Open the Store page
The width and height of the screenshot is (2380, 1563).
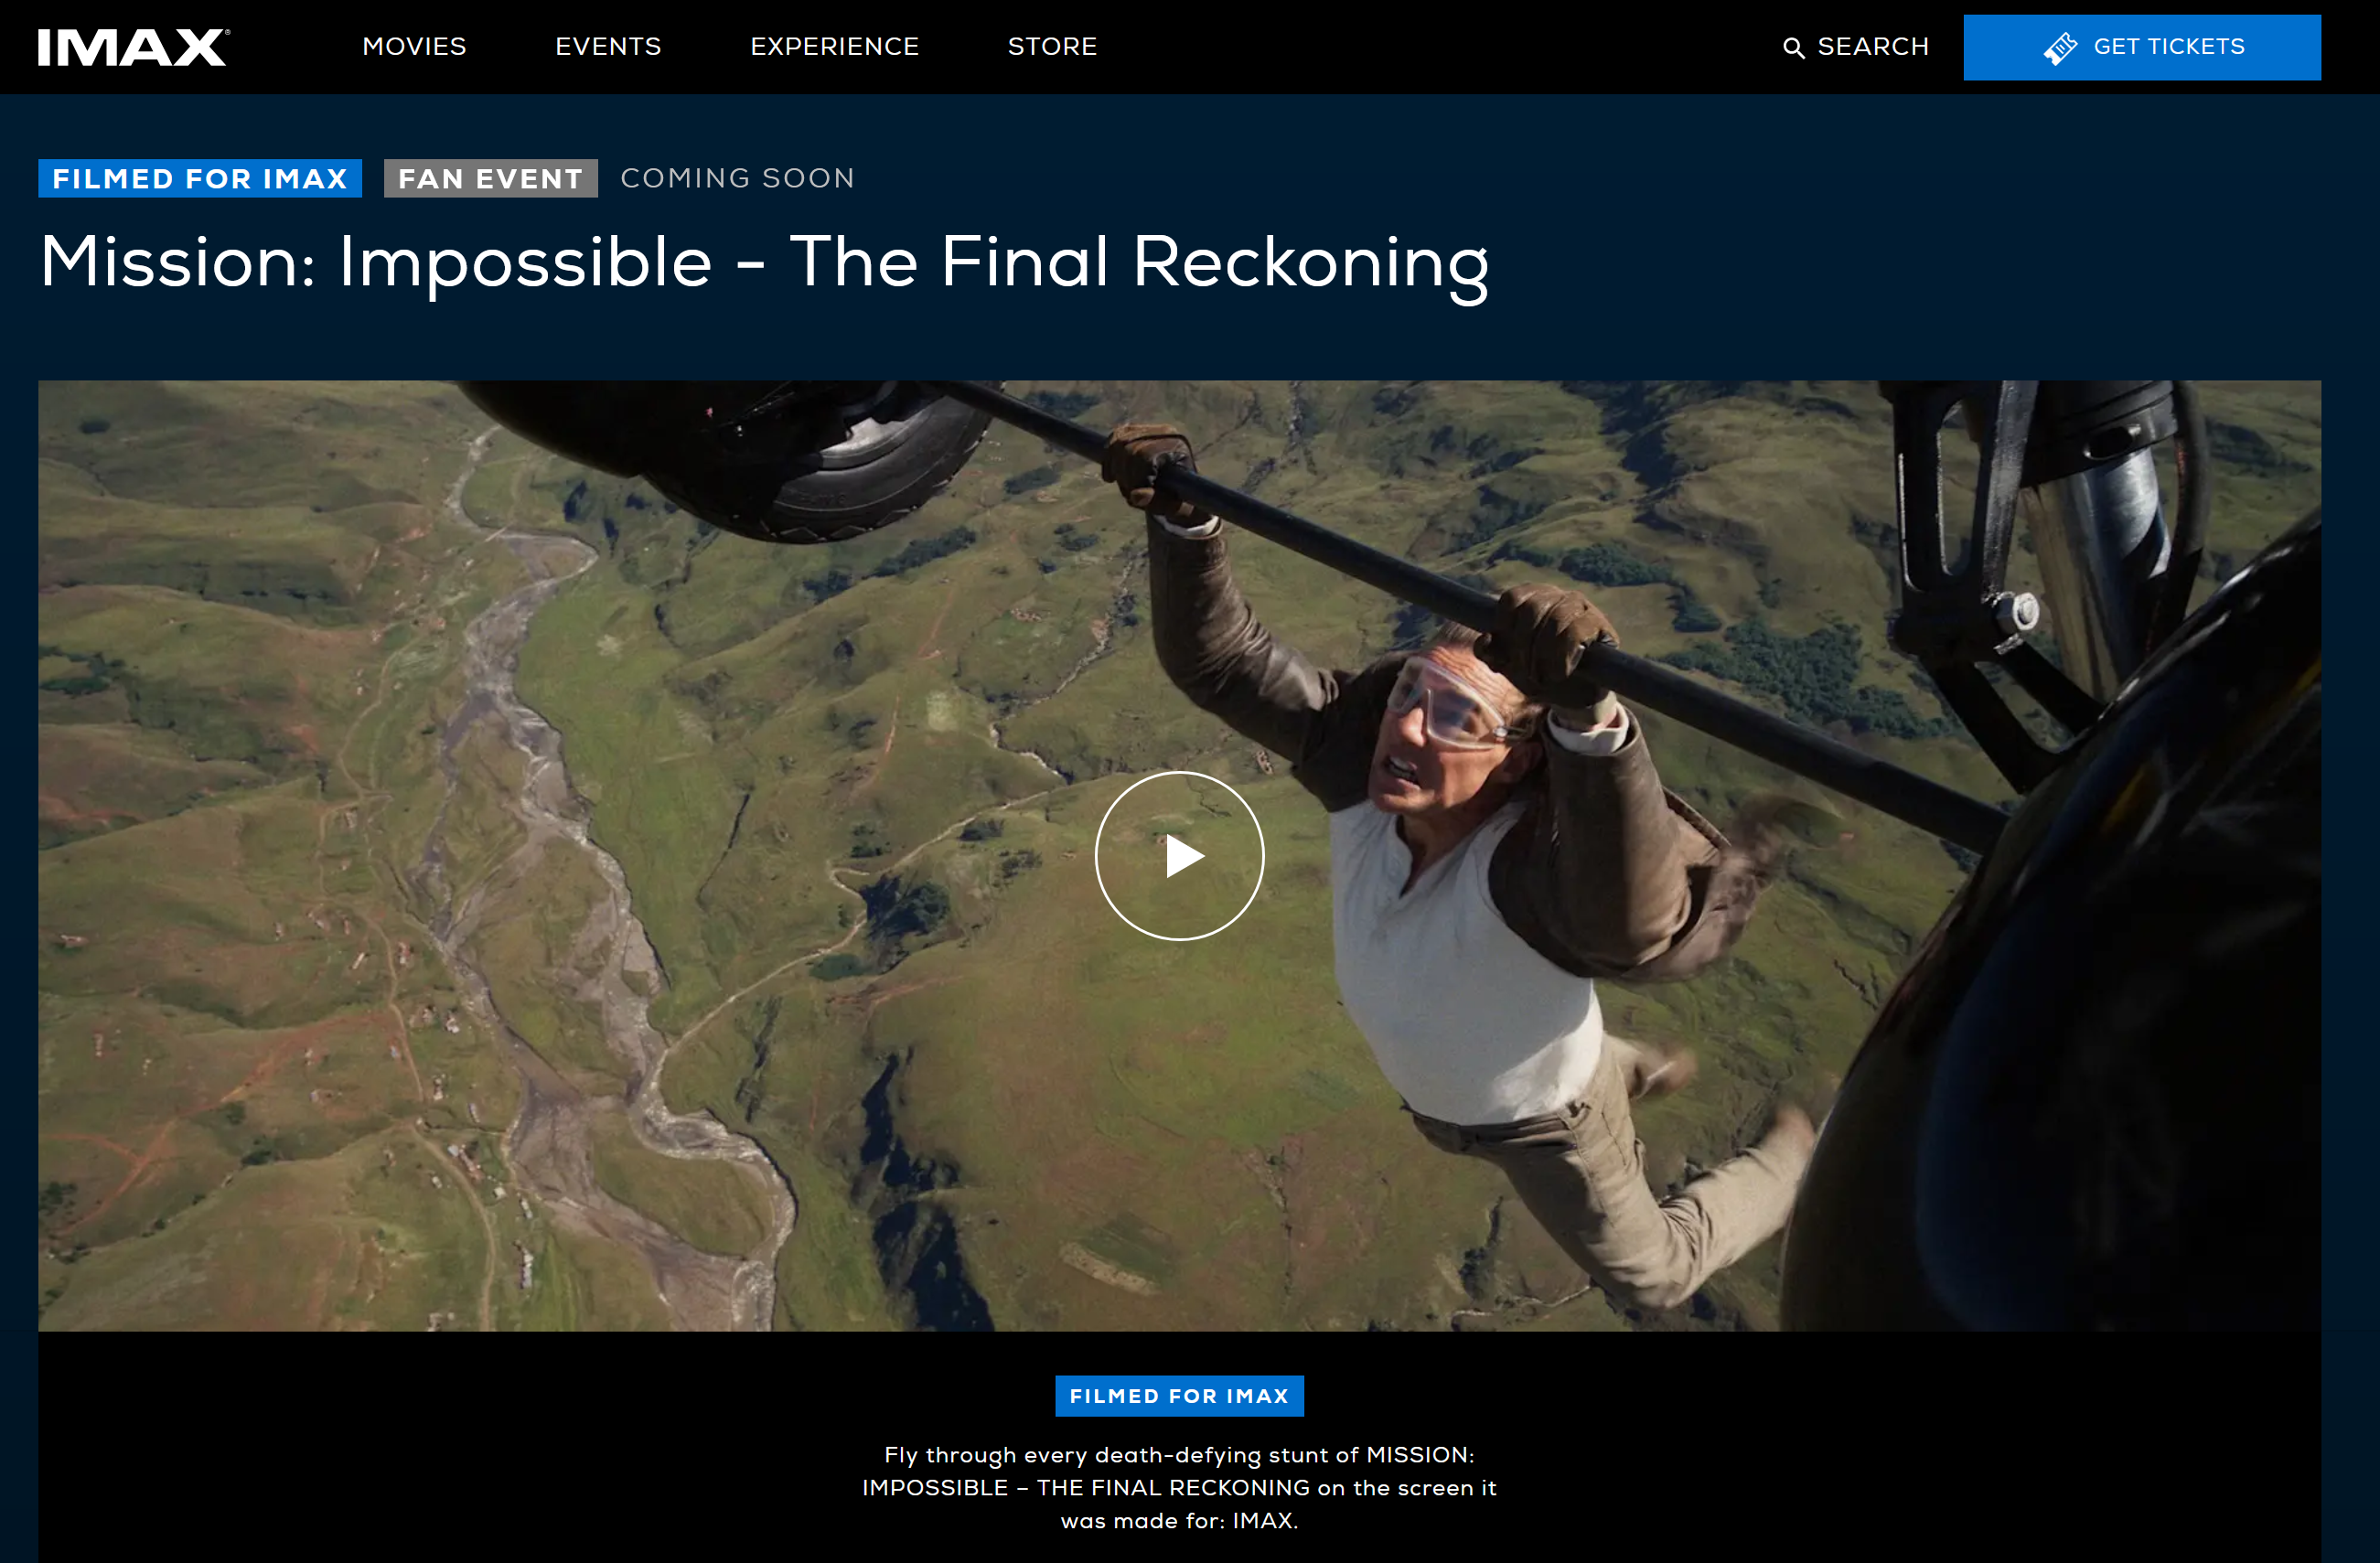click(1052, 47)
